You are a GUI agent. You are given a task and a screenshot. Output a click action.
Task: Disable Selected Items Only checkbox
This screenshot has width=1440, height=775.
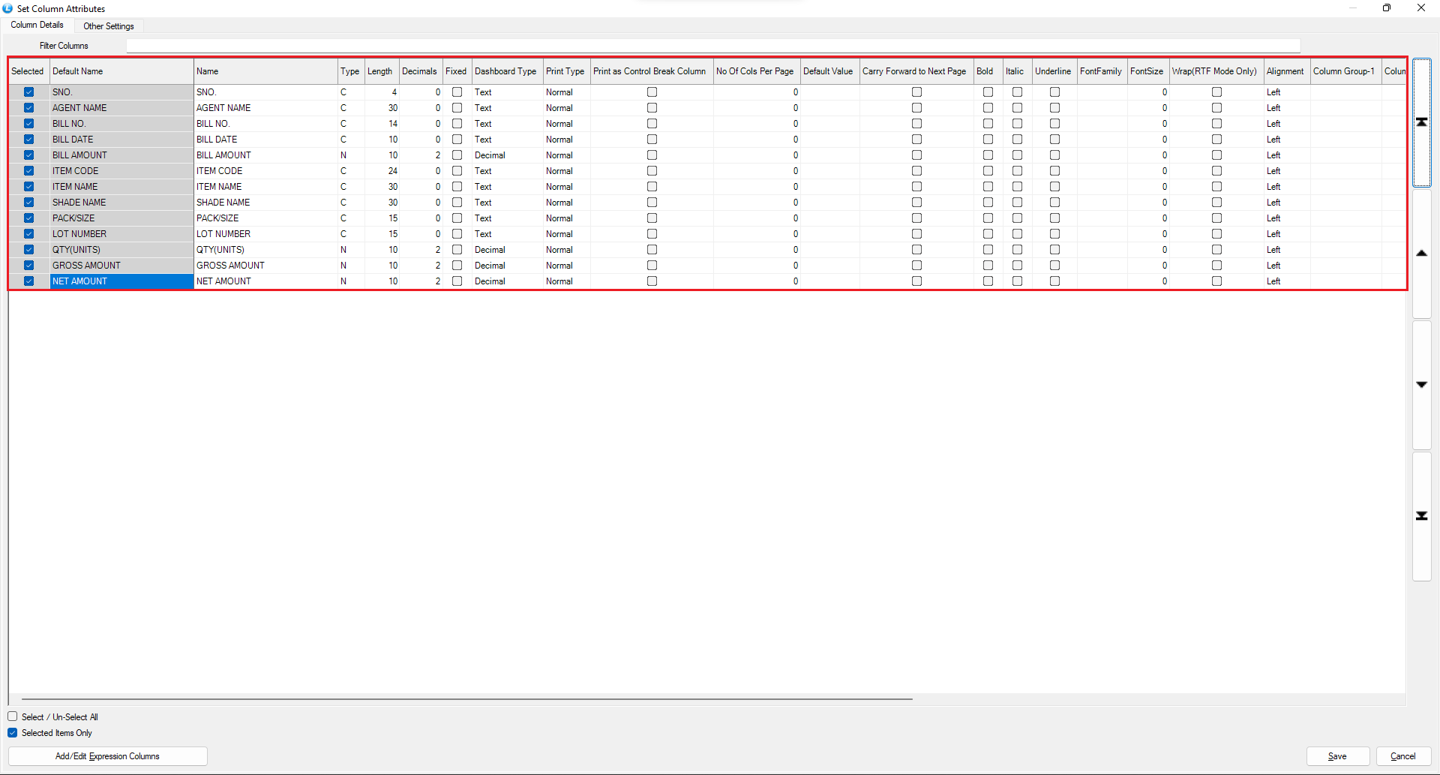(13, 733)
